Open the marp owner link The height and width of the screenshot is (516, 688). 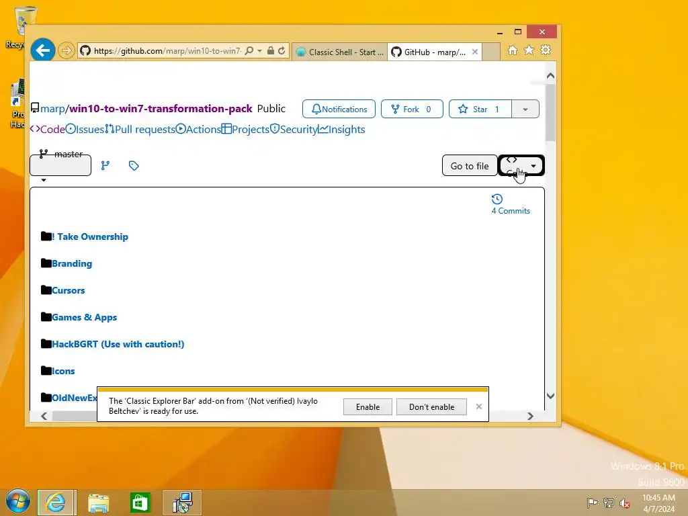[52, 108]
